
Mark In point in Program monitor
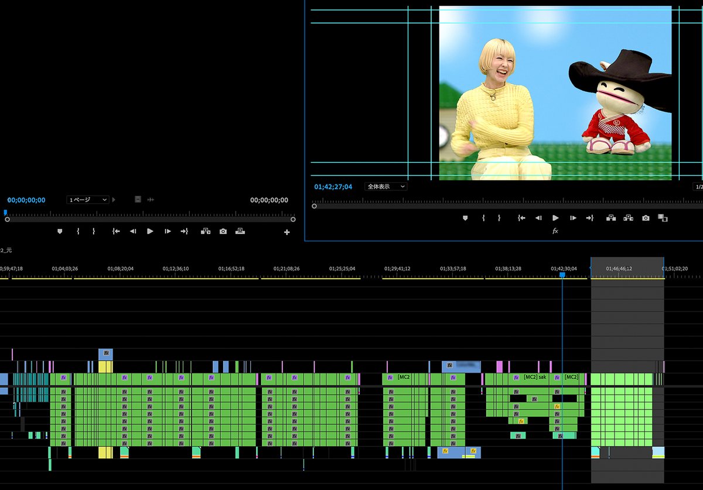click(x=483, y=218)
